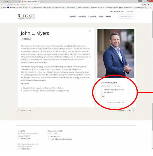Open the Apps bookmark shortcut
This screenshot has height=156, width=153.
coord(4,7)
